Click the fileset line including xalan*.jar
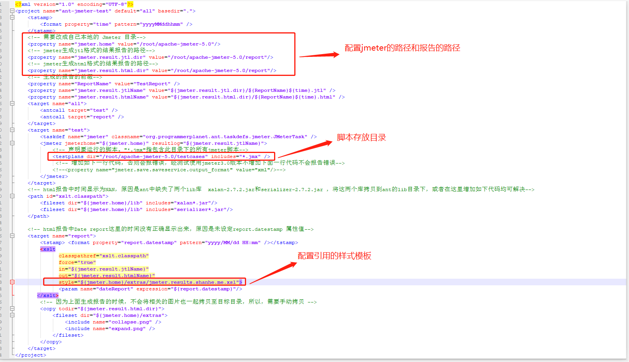 pyautogui.click(x=129, y=203)
